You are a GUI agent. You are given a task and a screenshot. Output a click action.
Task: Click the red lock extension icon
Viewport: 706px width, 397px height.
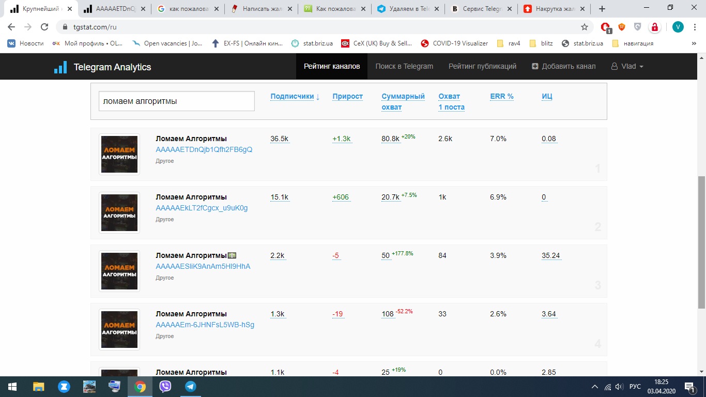[654, 27]
